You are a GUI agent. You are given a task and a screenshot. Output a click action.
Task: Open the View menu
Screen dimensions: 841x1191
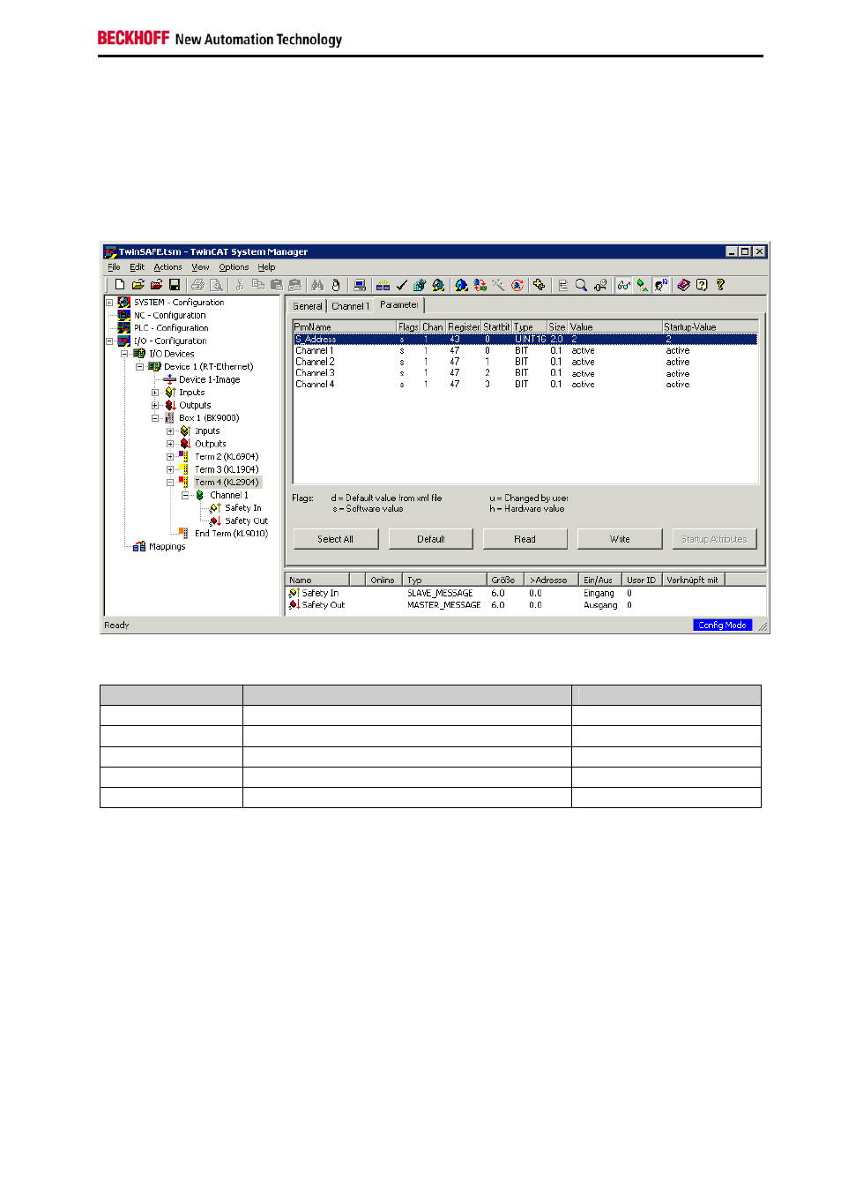point(200,267)
